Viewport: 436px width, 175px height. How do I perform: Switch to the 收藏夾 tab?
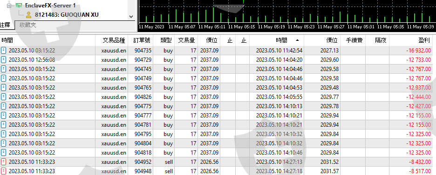click(28, 25)
